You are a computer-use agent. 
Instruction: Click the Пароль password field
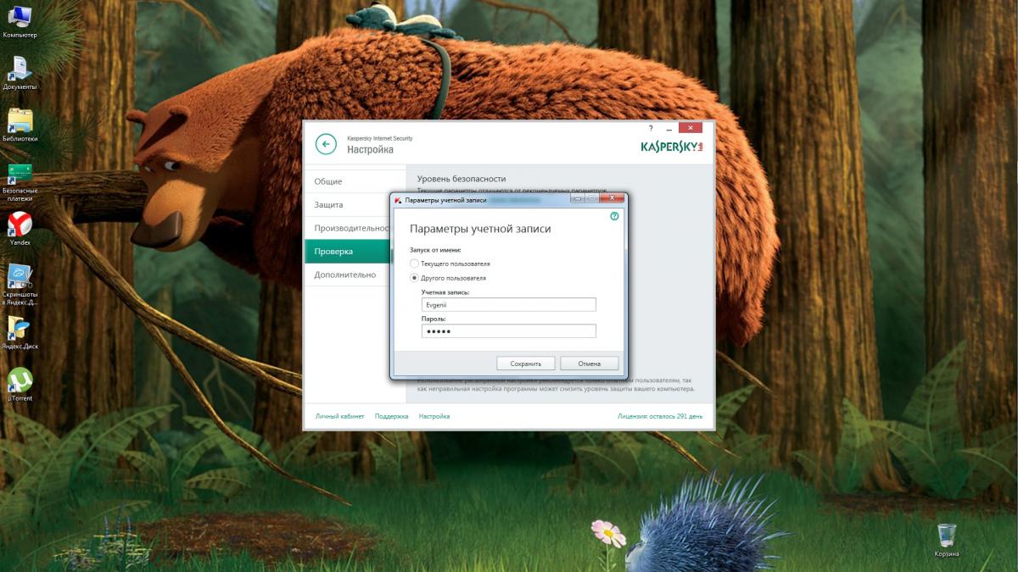pos(508,331)
